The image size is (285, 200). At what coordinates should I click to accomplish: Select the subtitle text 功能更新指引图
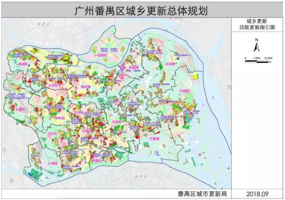point(257,27)
